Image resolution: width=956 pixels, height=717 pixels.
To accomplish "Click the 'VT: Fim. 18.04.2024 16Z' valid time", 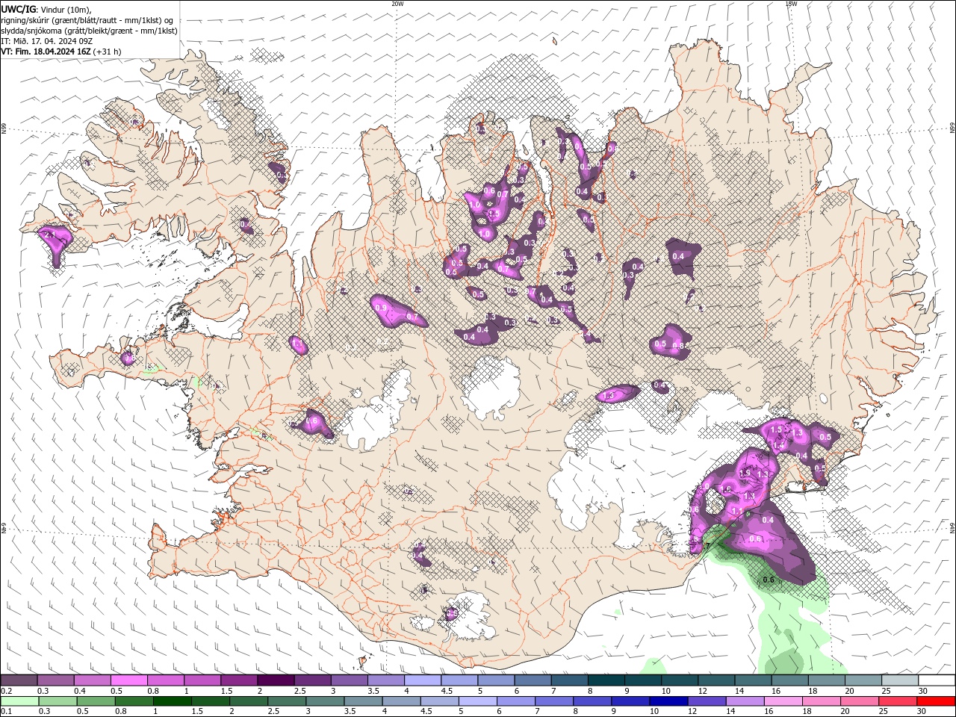I will pos(46,52).
